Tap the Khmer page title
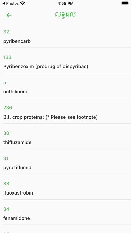The width and height of the screenshot is (131, 233). click(x=65, y=15)
